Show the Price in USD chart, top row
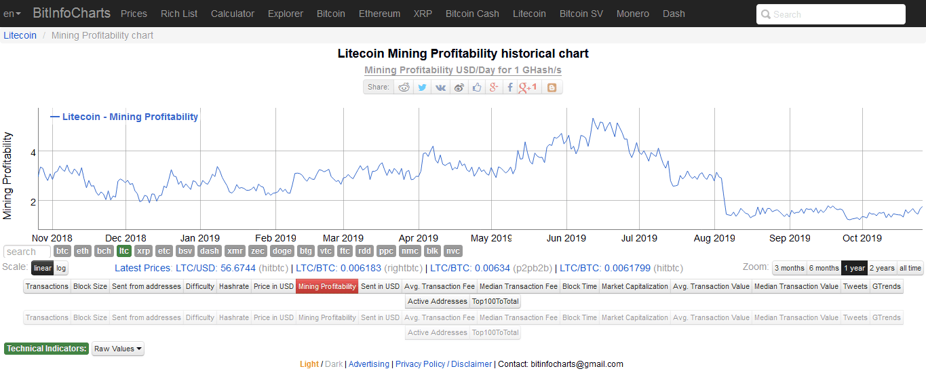926x371 pixels. tap(273, 286)
